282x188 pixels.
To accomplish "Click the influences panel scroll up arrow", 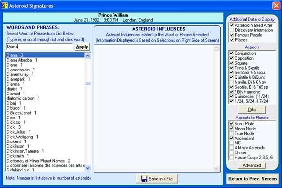I will point(216,48).
